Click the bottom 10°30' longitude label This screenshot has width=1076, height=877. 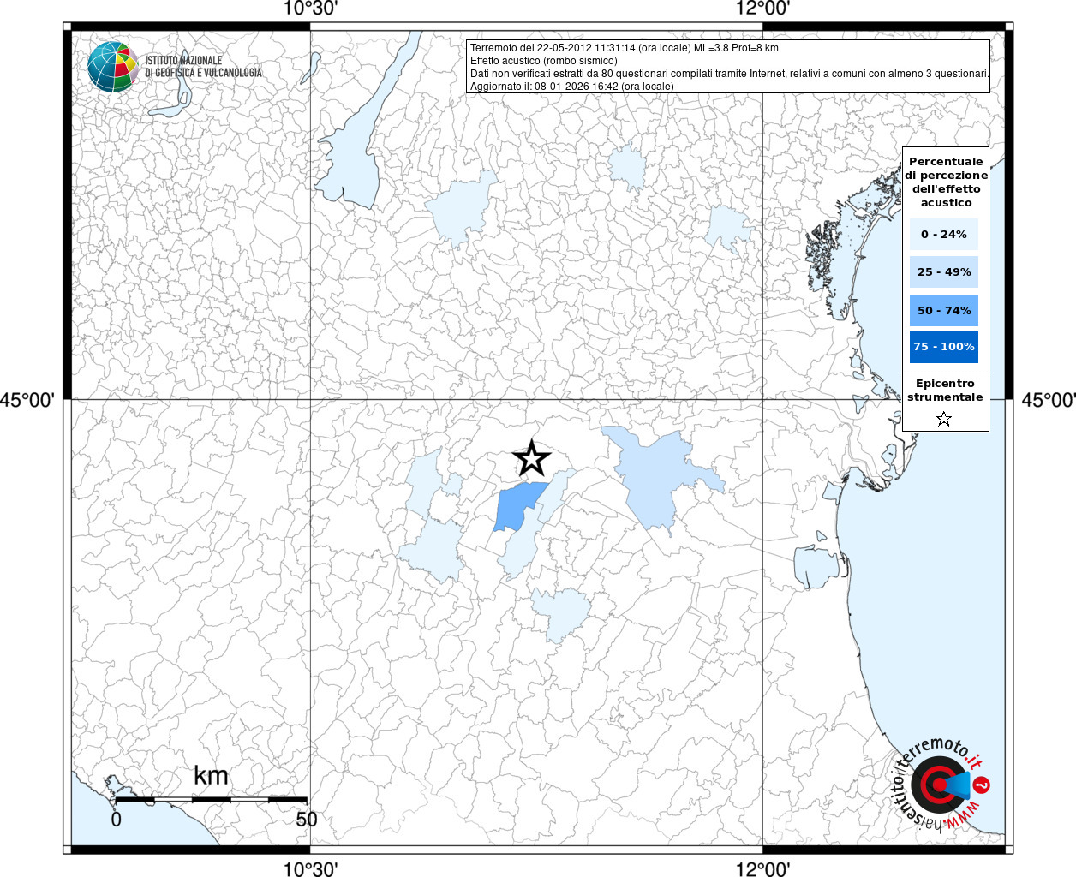(x=310, y=868)
